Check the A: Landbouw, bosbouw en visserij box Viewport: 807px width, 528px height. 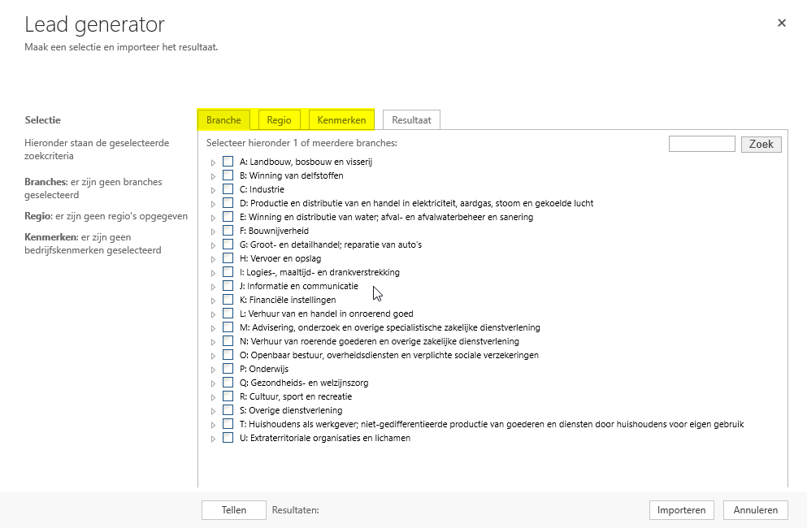pyautogui.click(x=228, y=162)
